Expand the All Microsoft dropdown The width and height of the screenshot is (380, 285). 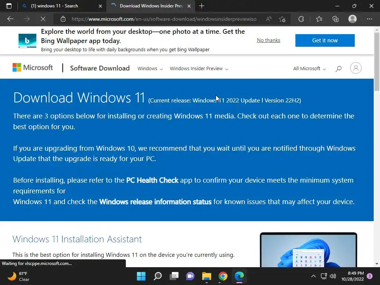pos(309,69)
